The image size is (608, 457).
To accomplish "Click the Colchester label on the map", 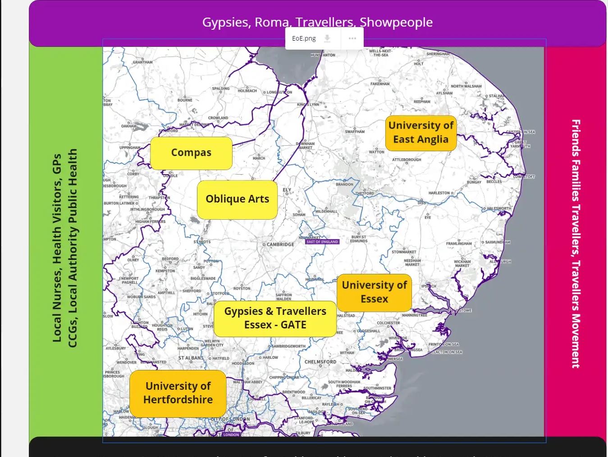I will [x=389, y=323].
